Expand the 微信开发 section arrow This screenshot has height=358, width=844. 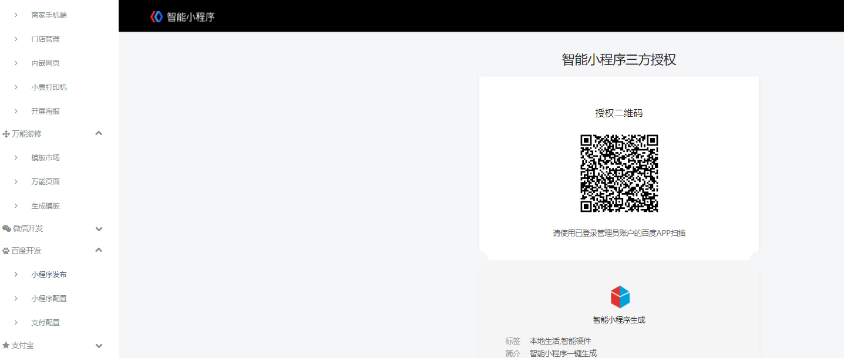[99, 229]
